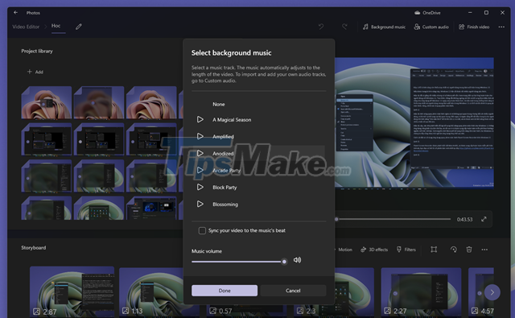Select the storyboard clip with duration 4.57
Viewport: 515px width, 318px height.
click(x=481, y=292)
